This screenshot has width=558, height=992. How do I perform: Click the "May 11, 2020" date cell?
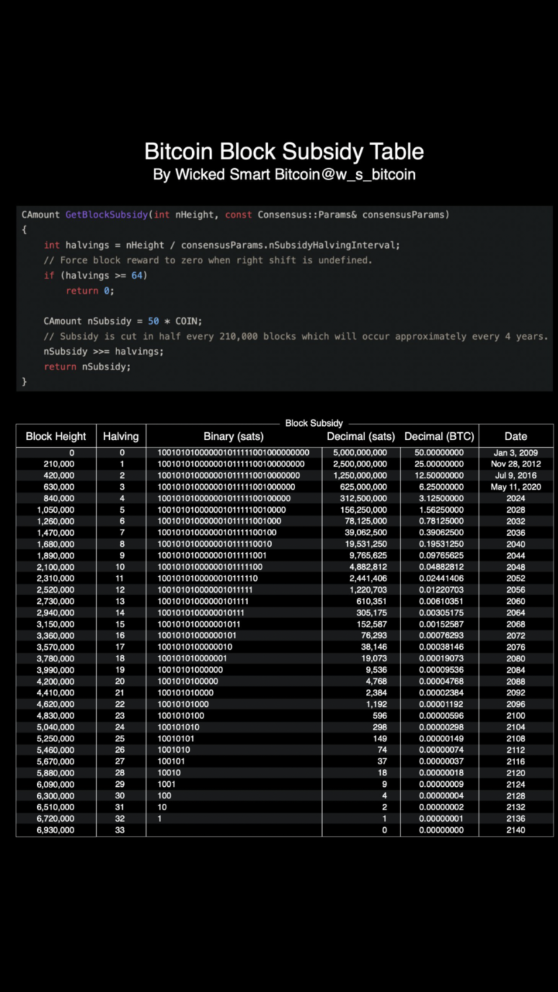point(516,487)
